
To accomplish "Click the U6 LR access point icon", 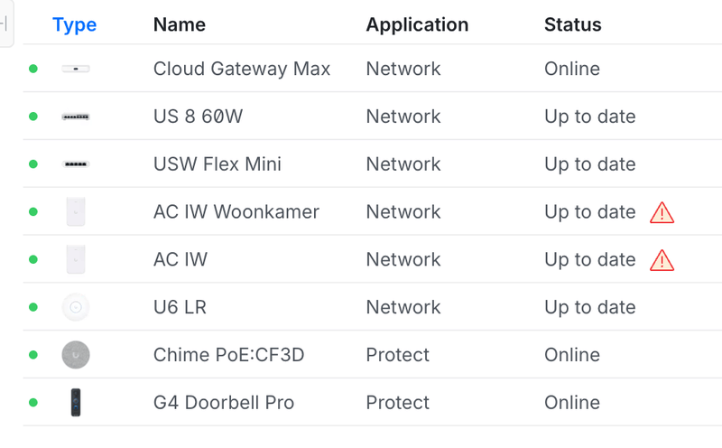I will (76, 307).
